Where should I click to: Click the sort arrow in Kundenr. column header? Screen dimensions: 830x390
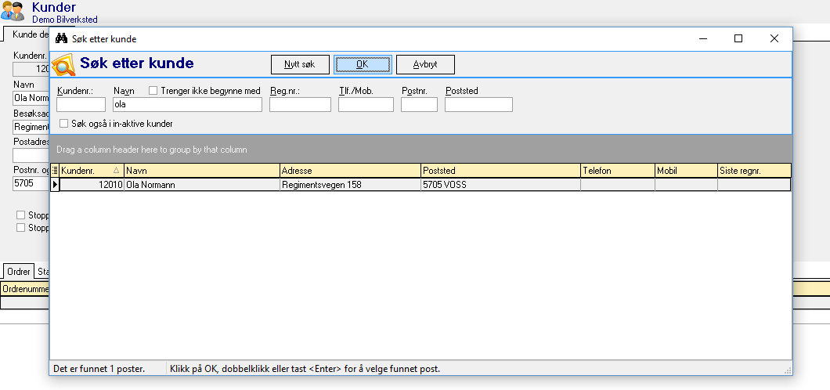pyautogui.click(x=116, y=171)
